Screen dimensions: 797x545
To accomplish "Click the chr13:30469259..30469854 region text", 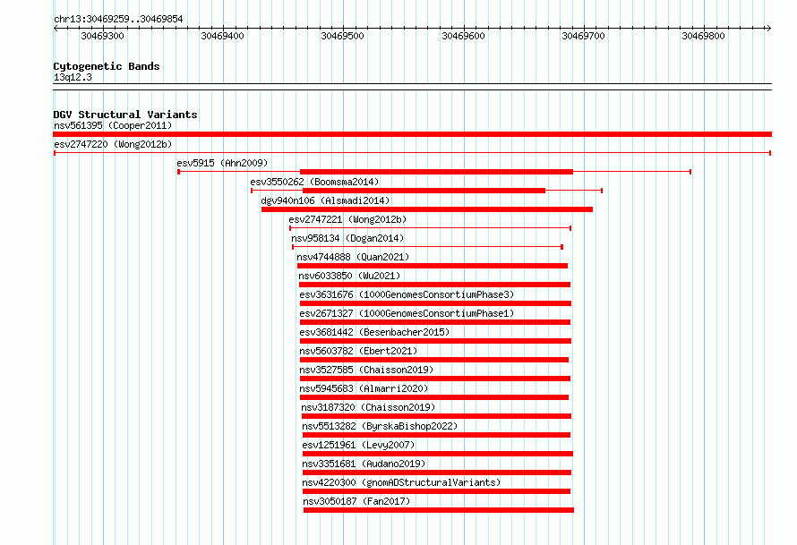I will (x=118, y=19).
